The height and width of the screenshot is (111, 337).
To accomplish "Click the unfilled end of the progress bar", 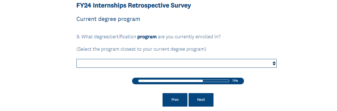I will click(216, 81).
